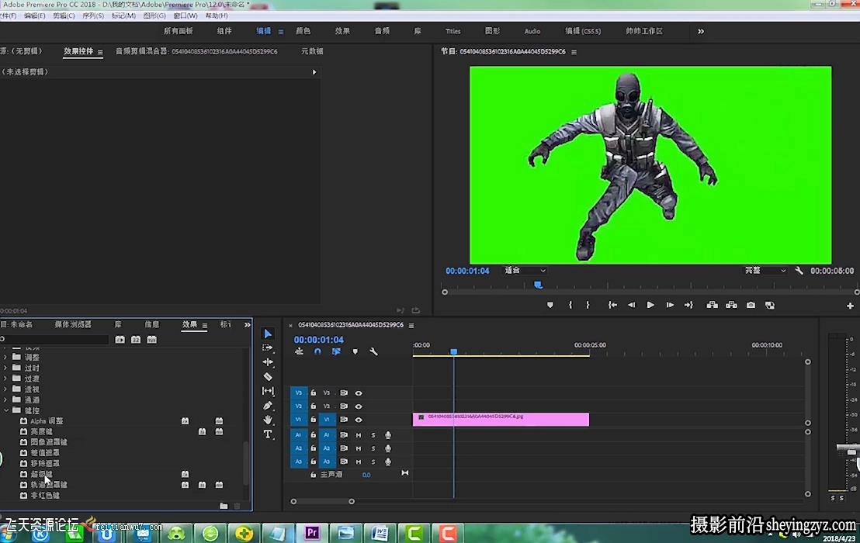
Task: Toggle sync lock on V2
Action: (344, 406)
